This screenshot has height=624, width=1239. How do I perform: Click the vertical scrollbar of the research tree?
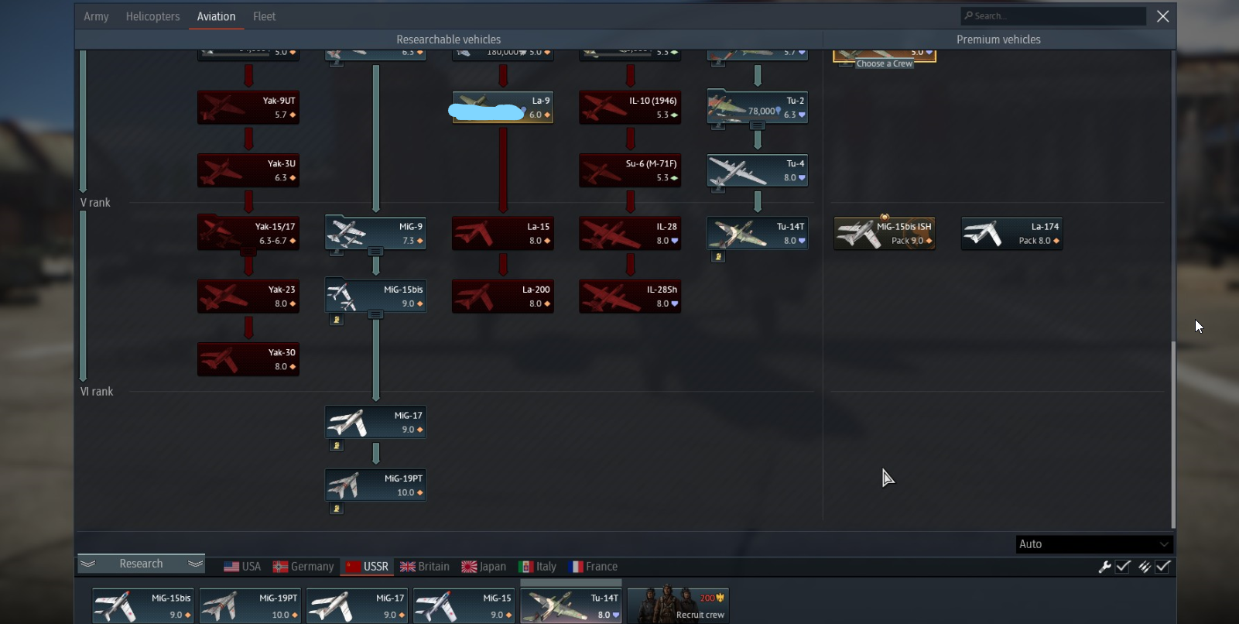click(1173, 434)
